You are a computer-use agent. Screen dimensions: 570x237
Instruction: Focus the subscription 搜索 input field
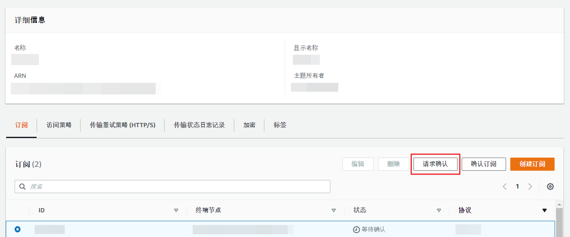pyautogui.click(x=177, y=187)
